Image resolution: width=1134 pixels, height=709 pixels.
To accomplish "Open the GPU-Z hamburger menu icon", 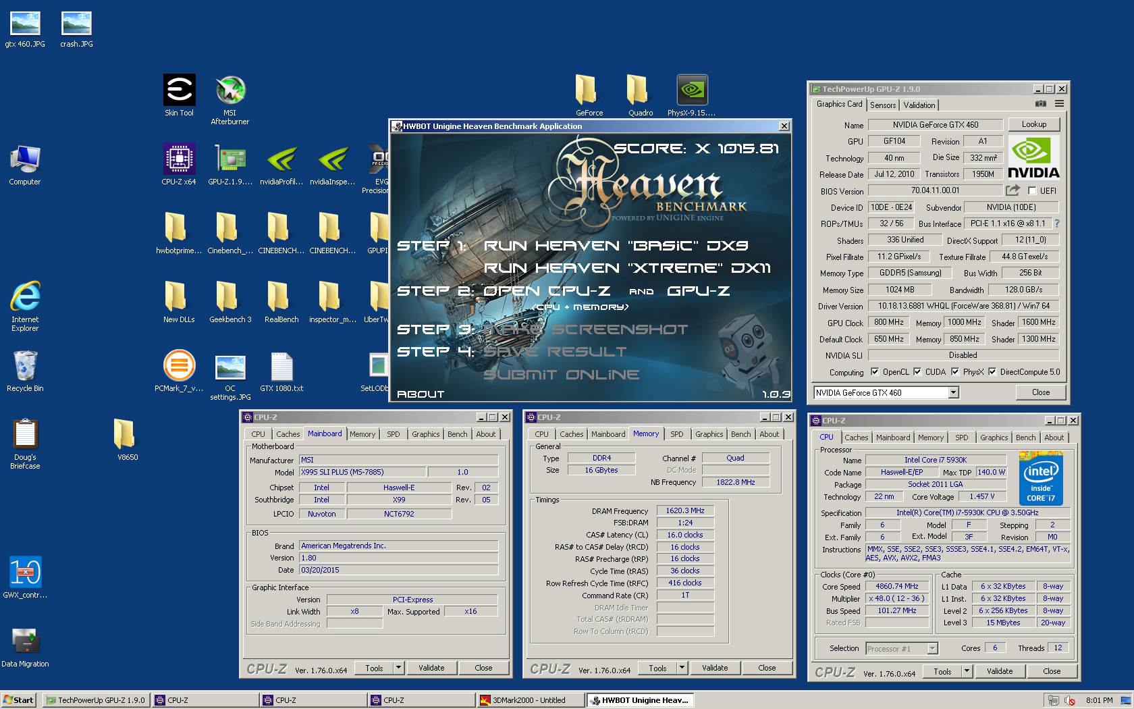I will coord(1059,104).
